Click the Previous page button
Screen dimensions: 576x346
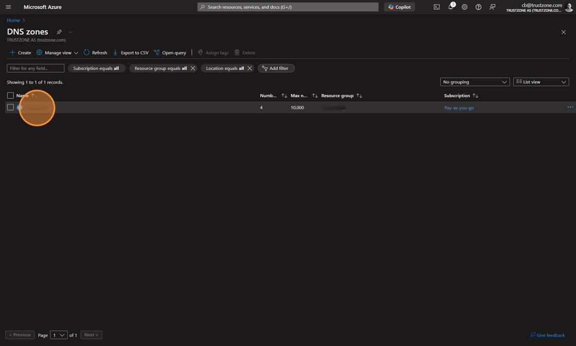point(20,335)
